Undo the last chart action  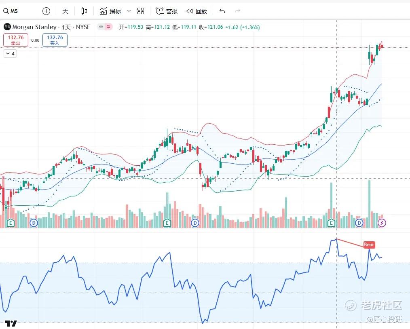pos(222,11)
